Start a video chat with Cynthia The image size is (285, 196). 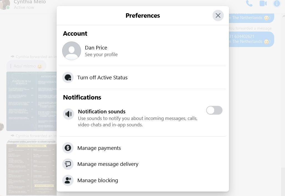(263, 4)
